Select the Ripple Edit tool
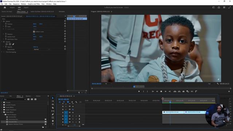 coord(53,104)
